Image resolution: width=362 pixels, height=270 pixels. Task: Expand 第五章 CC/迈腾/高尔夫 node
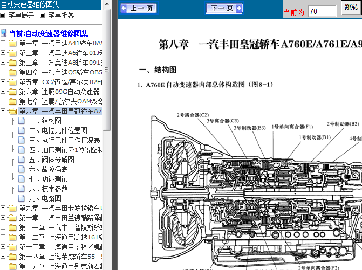[x=3, y=81]
